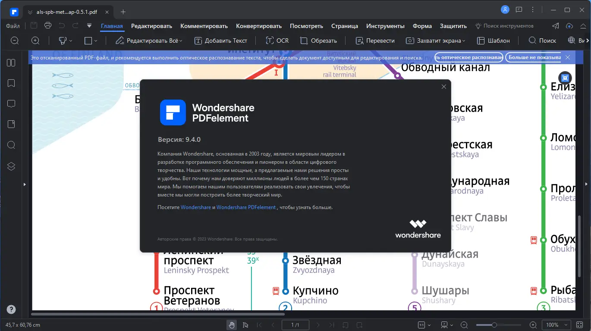Image resolution: width=591 pixels, height=331 pixels.
Task: Switch to the Посмотреть tab
Action: click(306, 26)
